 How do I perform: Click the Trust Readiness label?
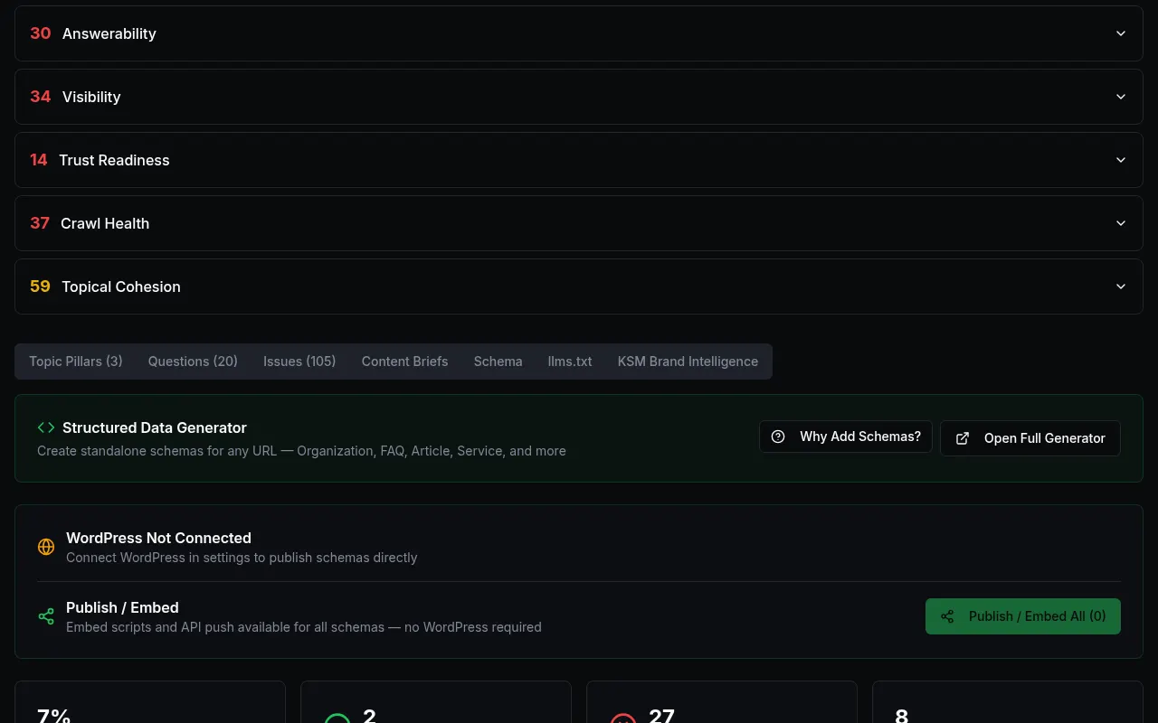click(x=114, y=160)
